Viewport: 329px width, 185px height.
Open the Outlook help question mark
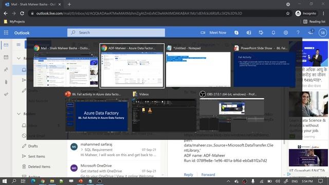tap(298, 32)
